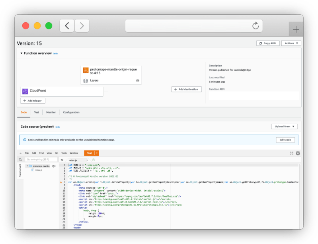This screenshot has height=244, width=318.
Task: Collapse the protomaps-mantle folder tree
Action: click(x=27, y=166)
